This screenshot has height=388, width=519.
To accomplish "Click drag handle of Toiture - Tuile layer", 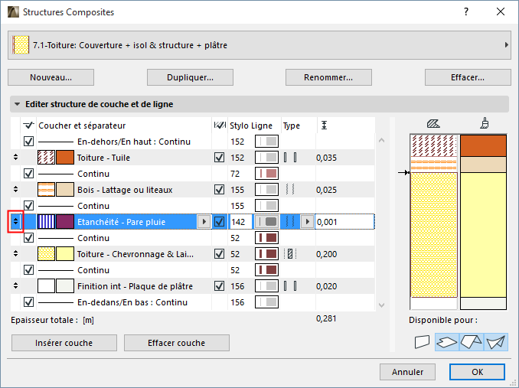I will point(15,158).
